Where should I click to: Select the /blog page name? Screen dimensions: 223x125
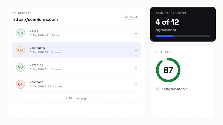tap(34, 31)
